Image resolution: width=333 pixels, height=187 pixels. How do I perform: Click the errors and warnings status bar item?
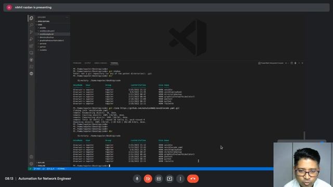50,169
